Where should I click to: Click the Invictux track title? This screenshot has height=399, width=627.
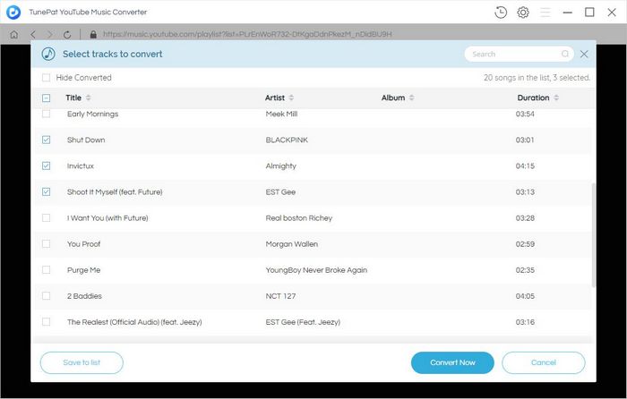pyautogui.click(x=80, y=166)
